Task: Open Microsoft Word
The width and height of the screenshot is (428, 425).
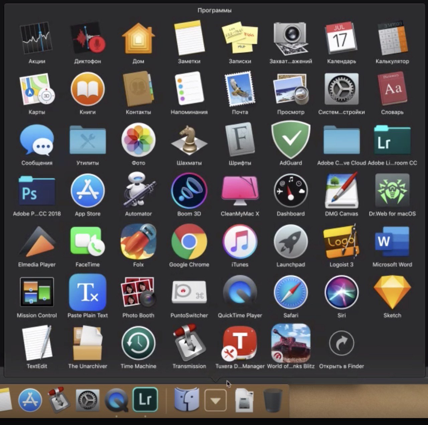Action: (392, 242)
